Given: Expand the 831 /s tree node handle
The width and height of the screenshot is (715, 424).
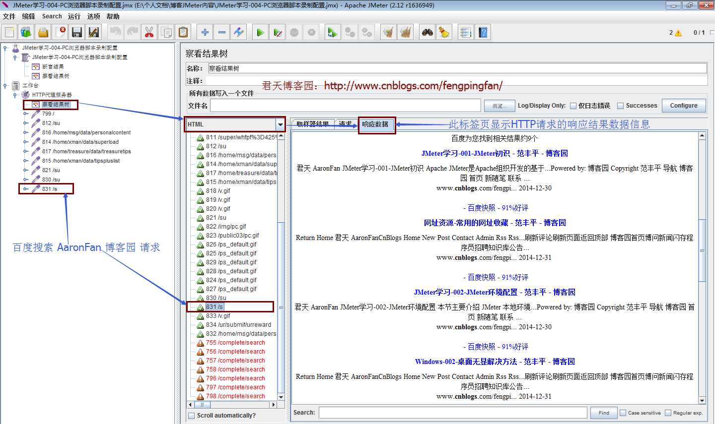Looking at the screenshot, I should click(26, 189).
